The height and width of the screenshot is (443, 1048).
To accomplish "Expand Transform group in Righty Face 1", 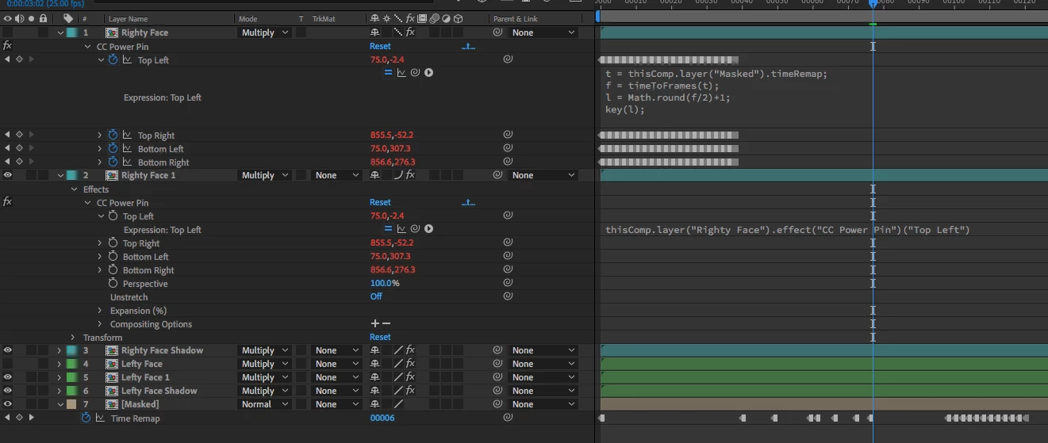I will point(73,337).
